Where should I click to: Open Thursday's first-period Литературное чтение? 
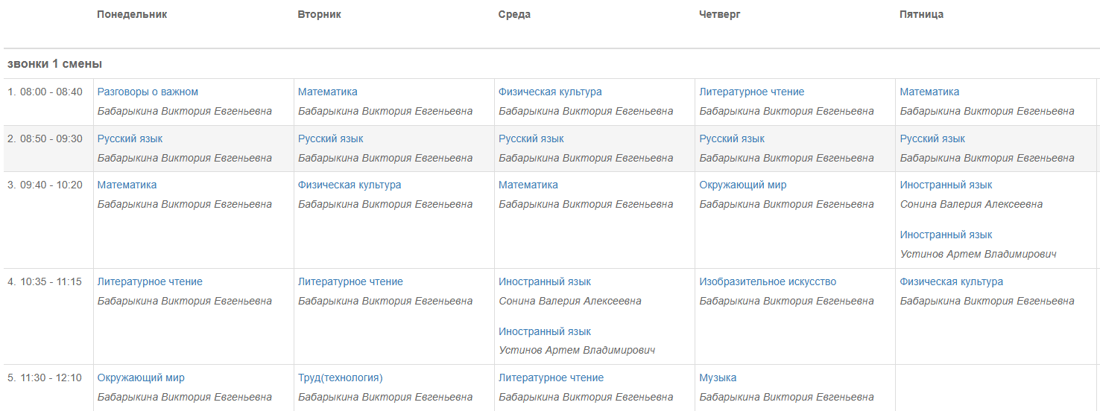(x=751, y=92)
